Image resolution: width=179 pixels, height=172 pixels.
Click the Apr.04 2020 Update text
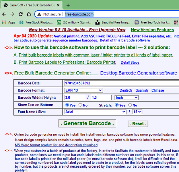33,36
